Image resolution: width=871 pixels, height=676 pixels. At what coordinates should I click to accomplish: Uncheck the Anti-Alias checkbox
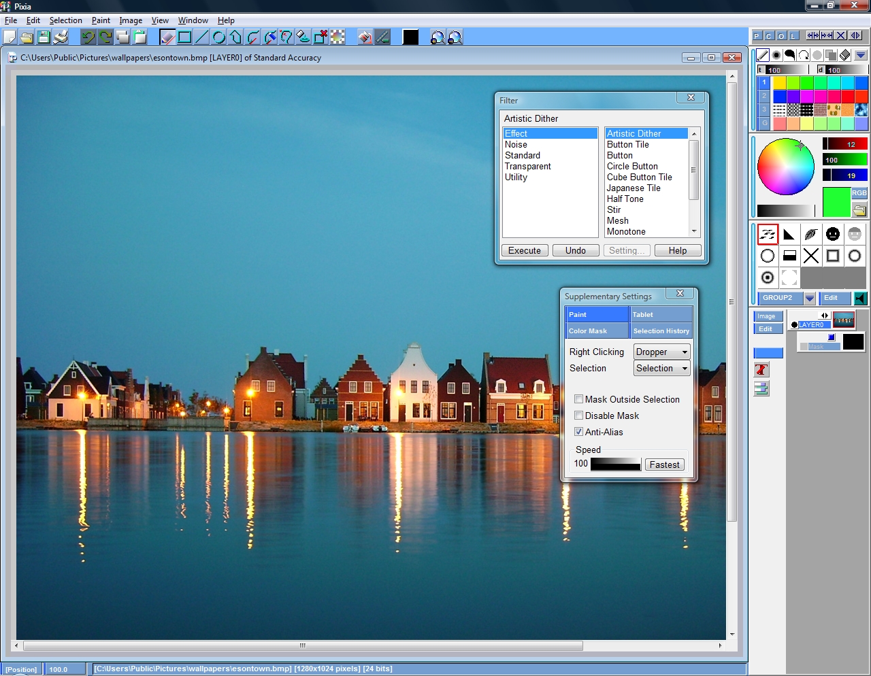point(579,433)
